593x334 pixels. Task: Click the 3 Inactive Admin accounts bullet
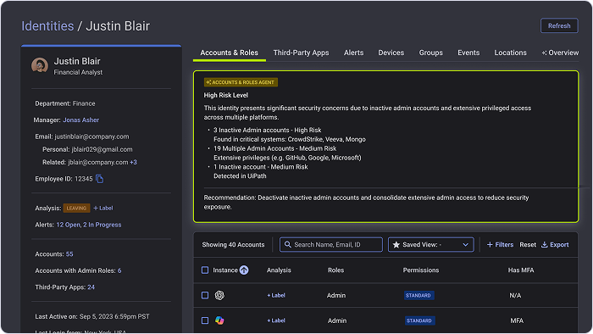[x=268, y=130]
